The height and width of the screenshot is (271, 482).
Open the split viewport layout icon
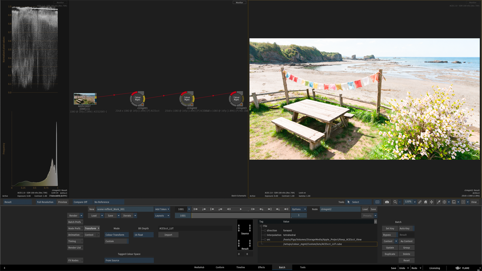(x=377, y=202)
